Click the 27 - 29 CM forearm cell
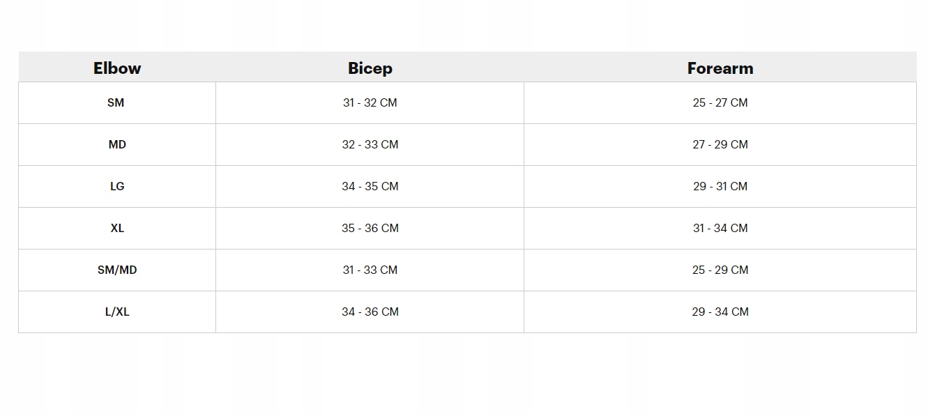Viewport: 928px width, 414px height. click(x=720, y=144)
